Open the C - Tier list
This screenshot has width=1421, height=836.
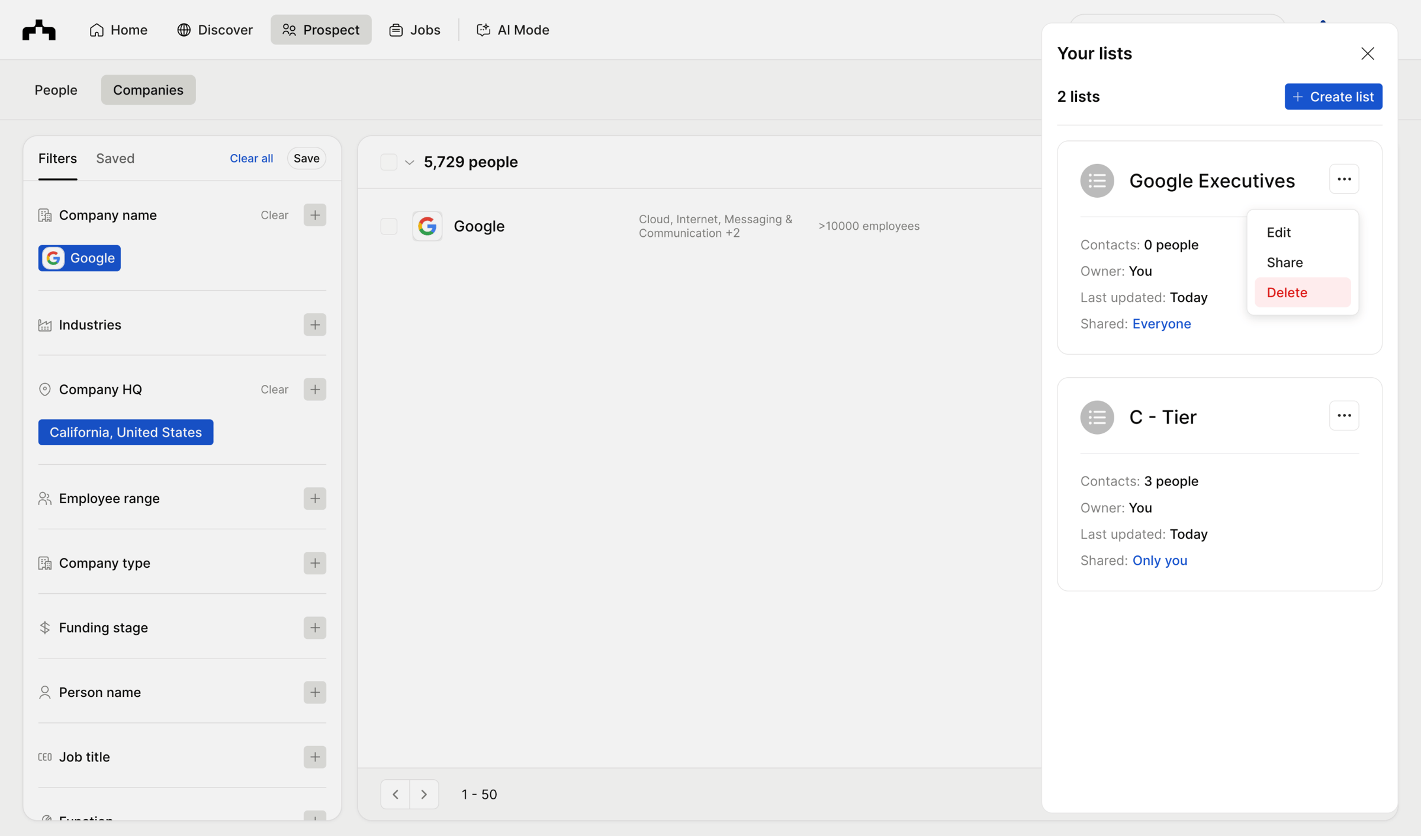pyautogui.click(x=1162, y=417)
